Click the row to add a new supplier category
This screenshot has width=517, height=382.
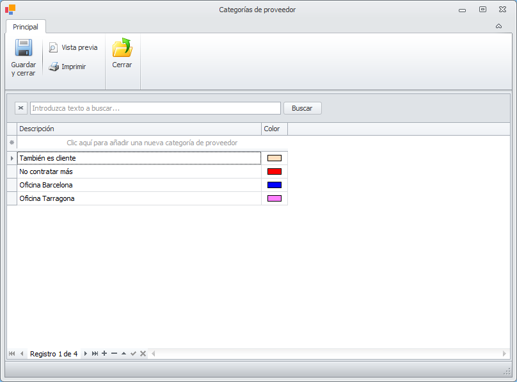tap(152, 143)
